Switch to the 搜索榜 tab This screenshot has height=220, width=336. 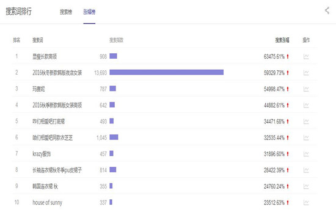(x=66, y=12)
